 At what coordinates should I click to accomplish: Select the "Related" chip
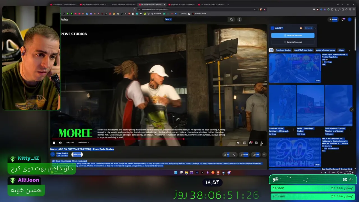341,50
